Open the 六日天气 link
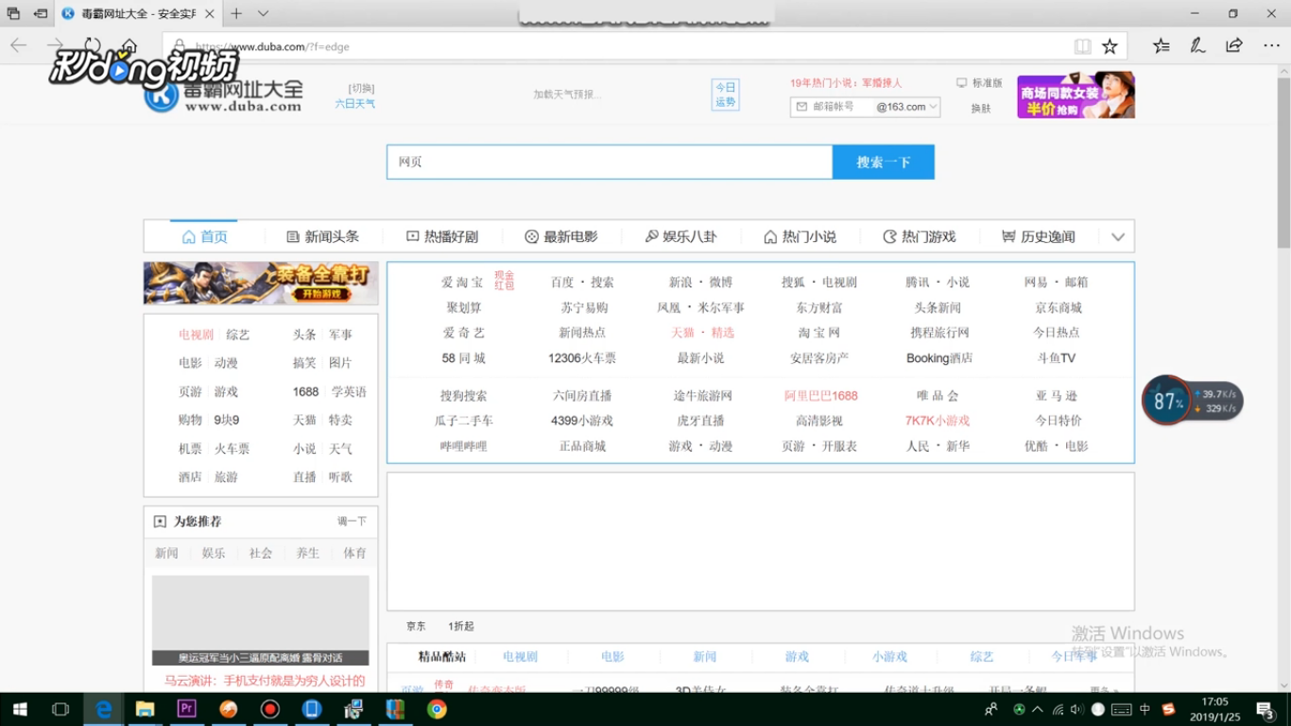 point(354,103)
